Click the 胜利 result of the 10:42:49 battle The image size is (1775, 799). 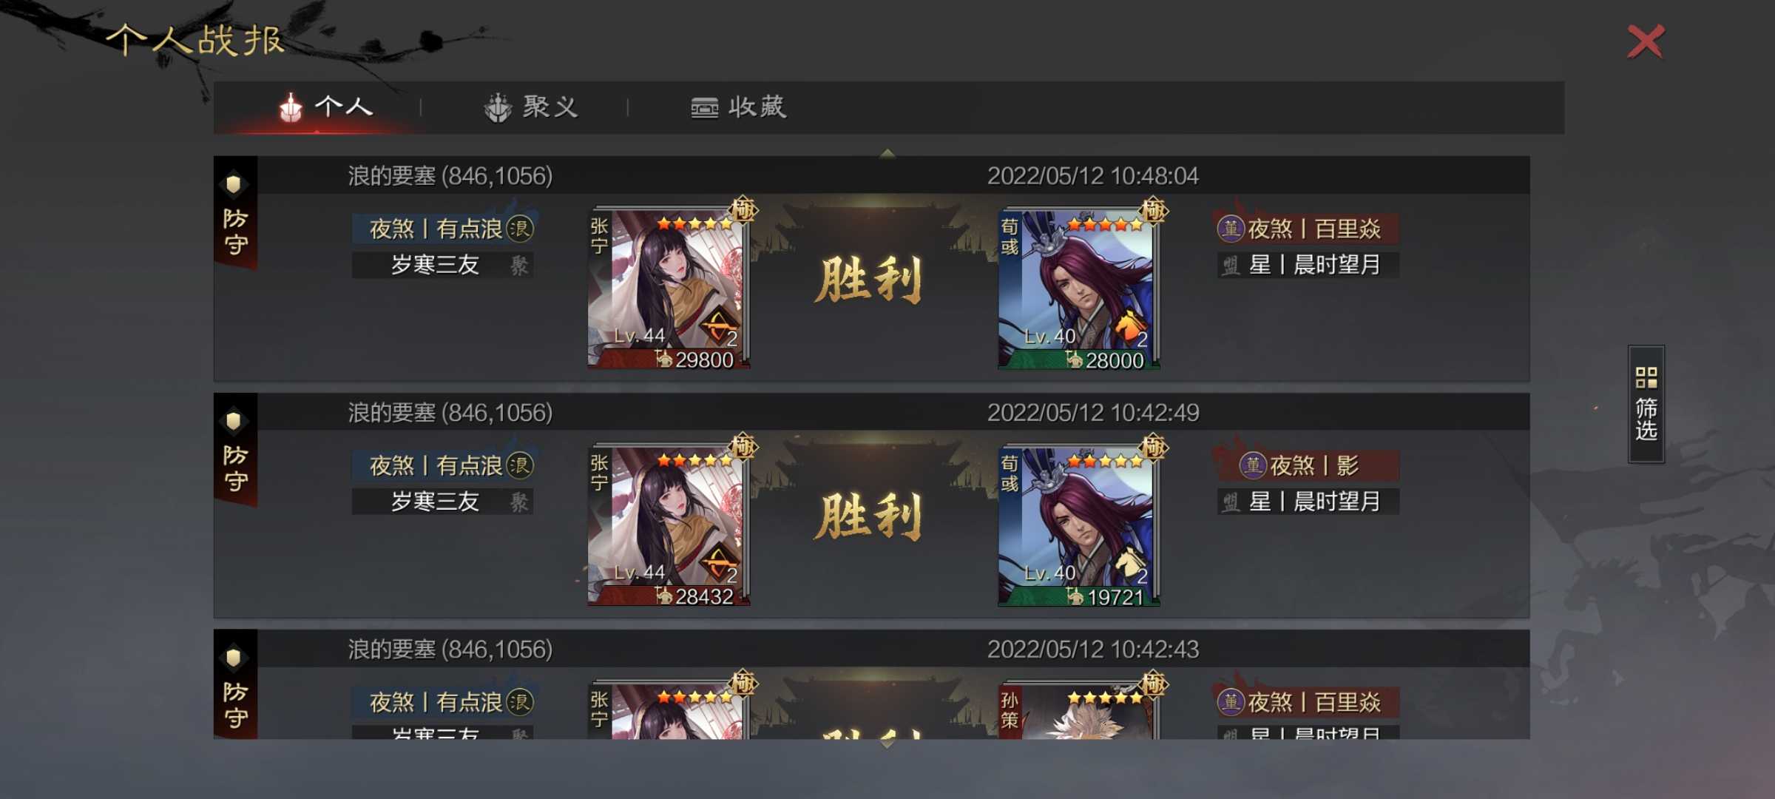[x=869, y=516]
